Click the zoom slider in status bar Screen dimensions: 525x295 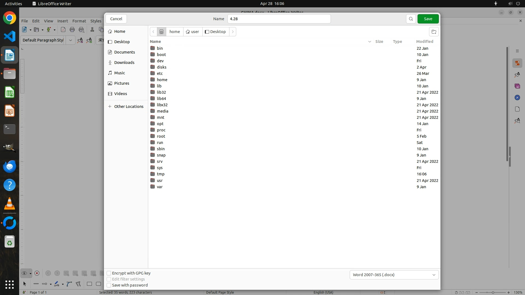tap(493, 293)
